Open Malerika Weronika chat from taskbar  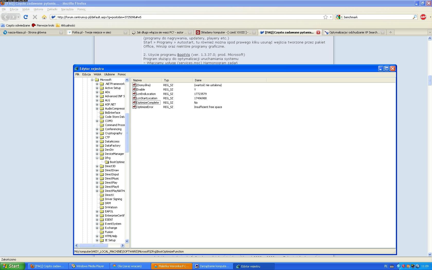point(172,266)
